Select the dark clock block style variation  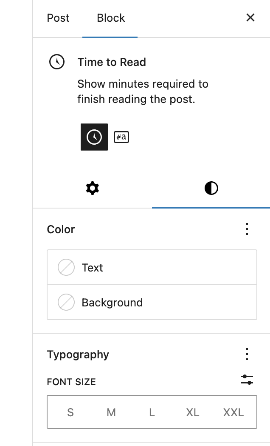click(x=94, y=137)
